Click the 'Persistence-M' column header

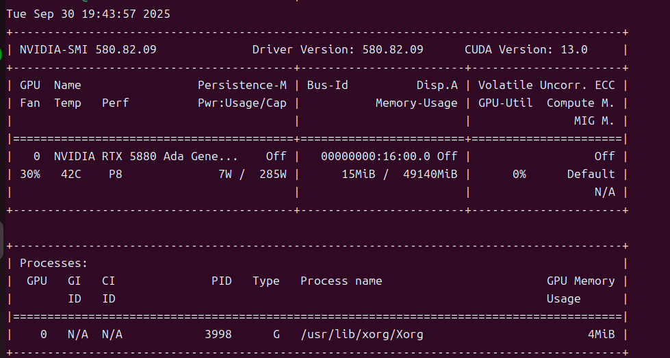242,85
